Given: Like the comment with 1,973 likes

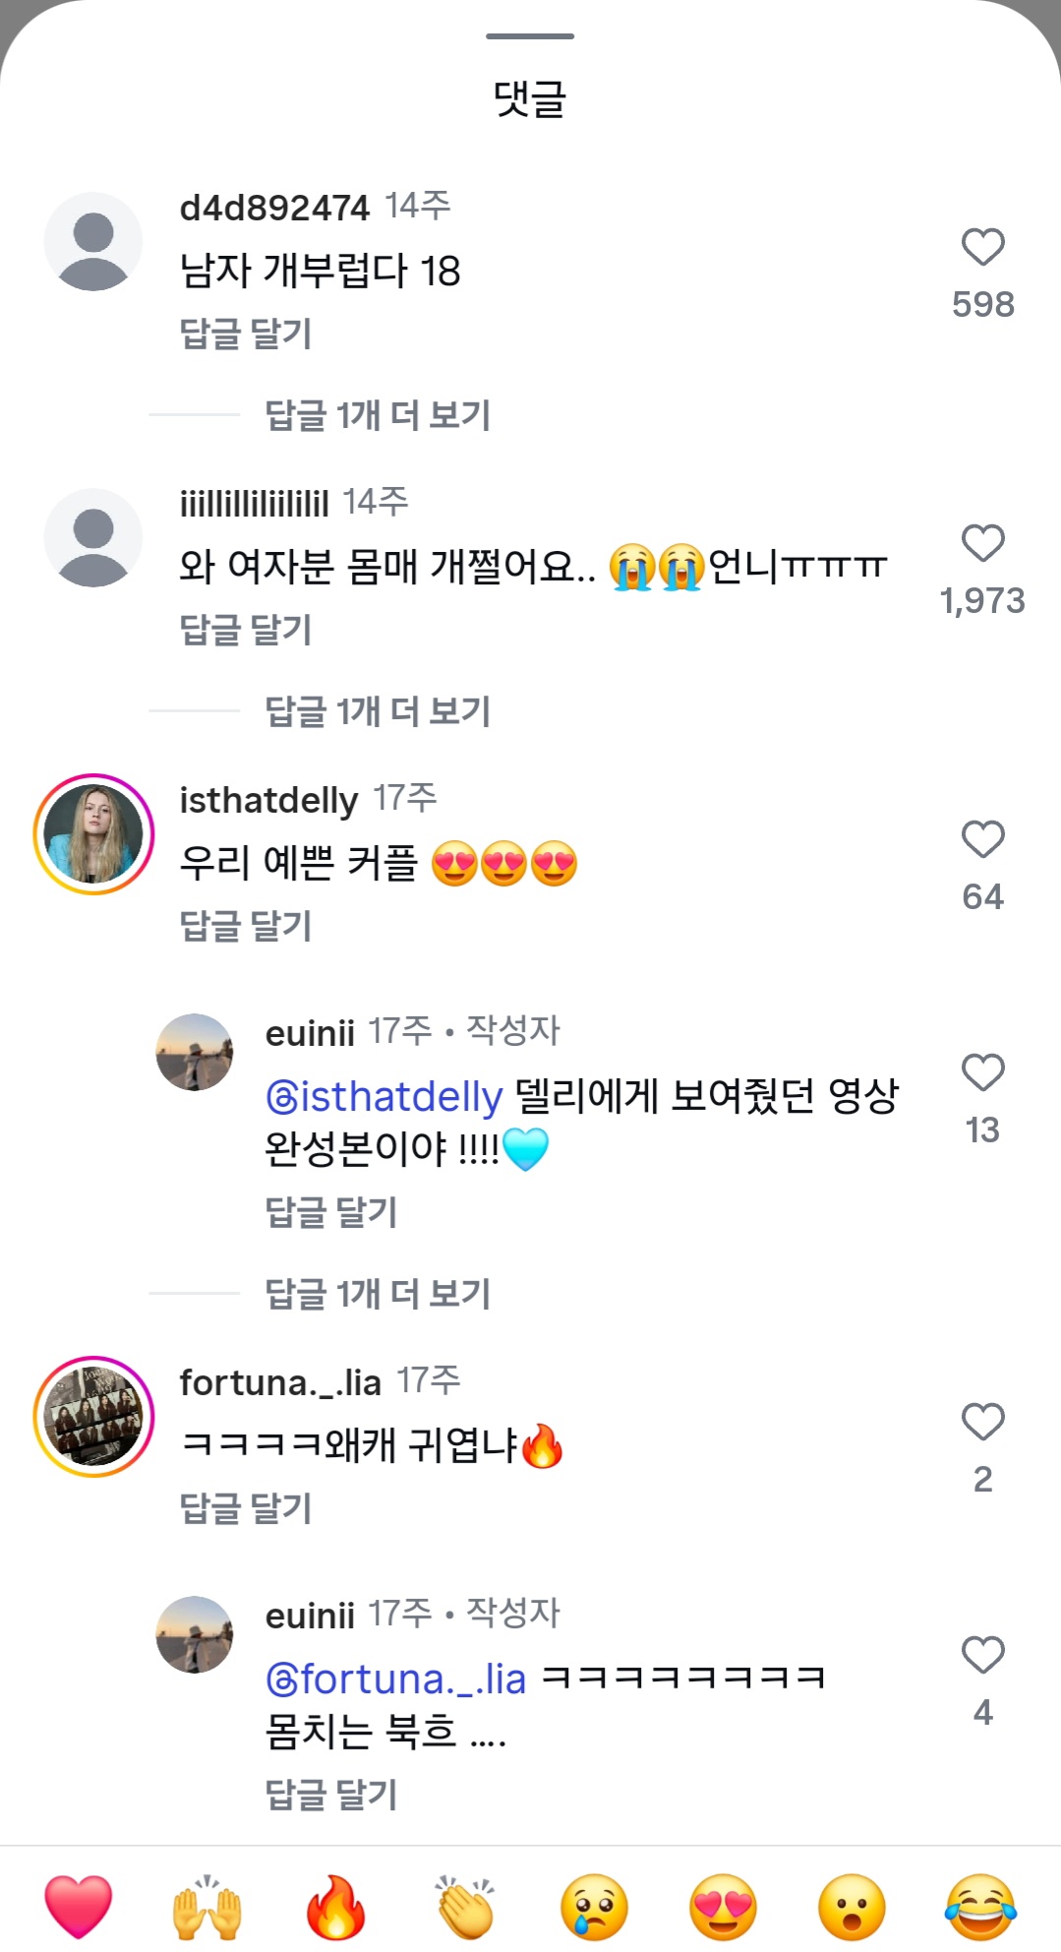Looking at the screenshot, I should tap(982, 543).
